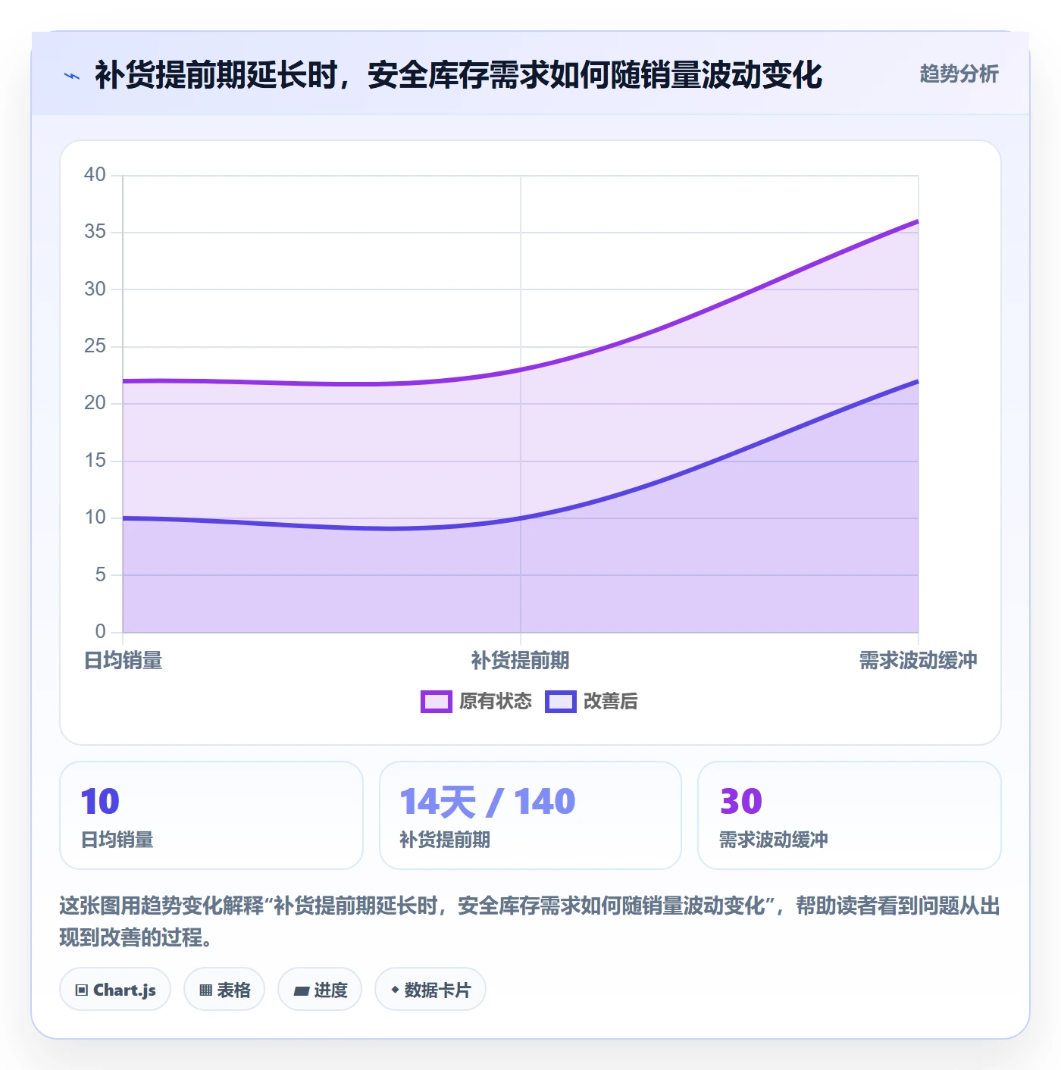Screen dimensions: 1061x1070
Task: Select the 进度 tag chip
Action: [320, 990]
